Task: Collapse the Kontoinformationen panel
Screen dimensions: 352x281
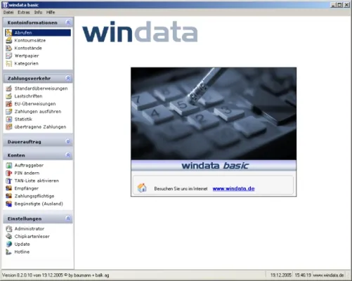Action: tap(68, 22)
